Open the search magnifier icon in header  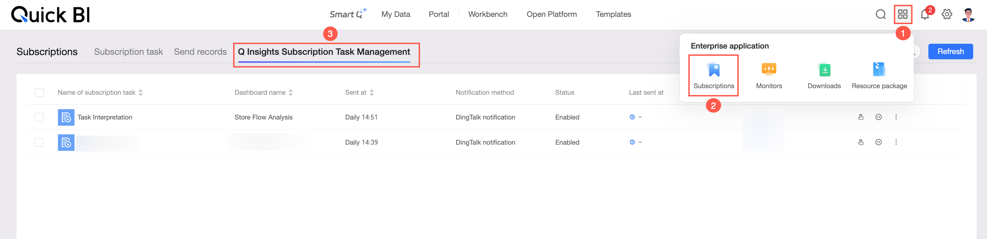click(880, 14)
